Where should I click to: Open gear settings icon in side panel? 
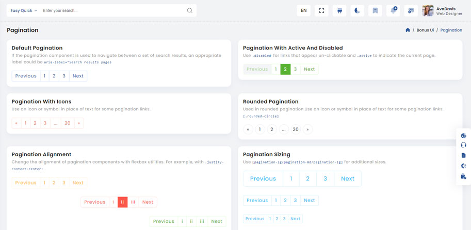463,166
